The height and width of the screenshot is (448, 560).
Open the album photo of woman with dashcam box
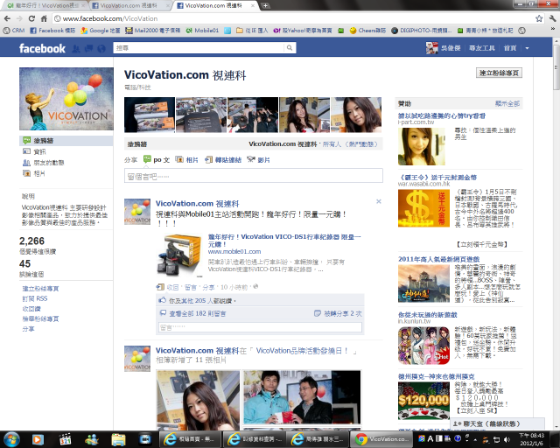[199, 400]
